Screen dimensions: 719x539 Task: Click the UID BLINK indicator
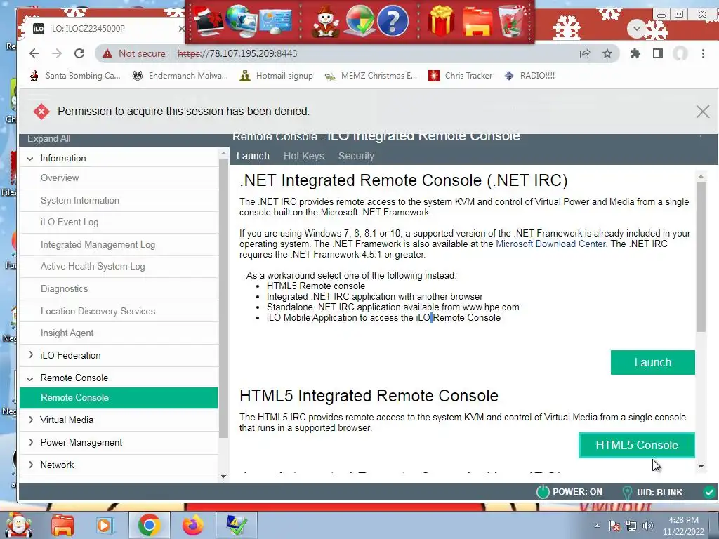tap(652, 492)
